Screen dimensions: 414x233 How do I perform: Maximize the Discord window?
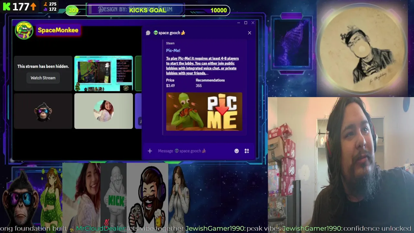tap(245, 23)
